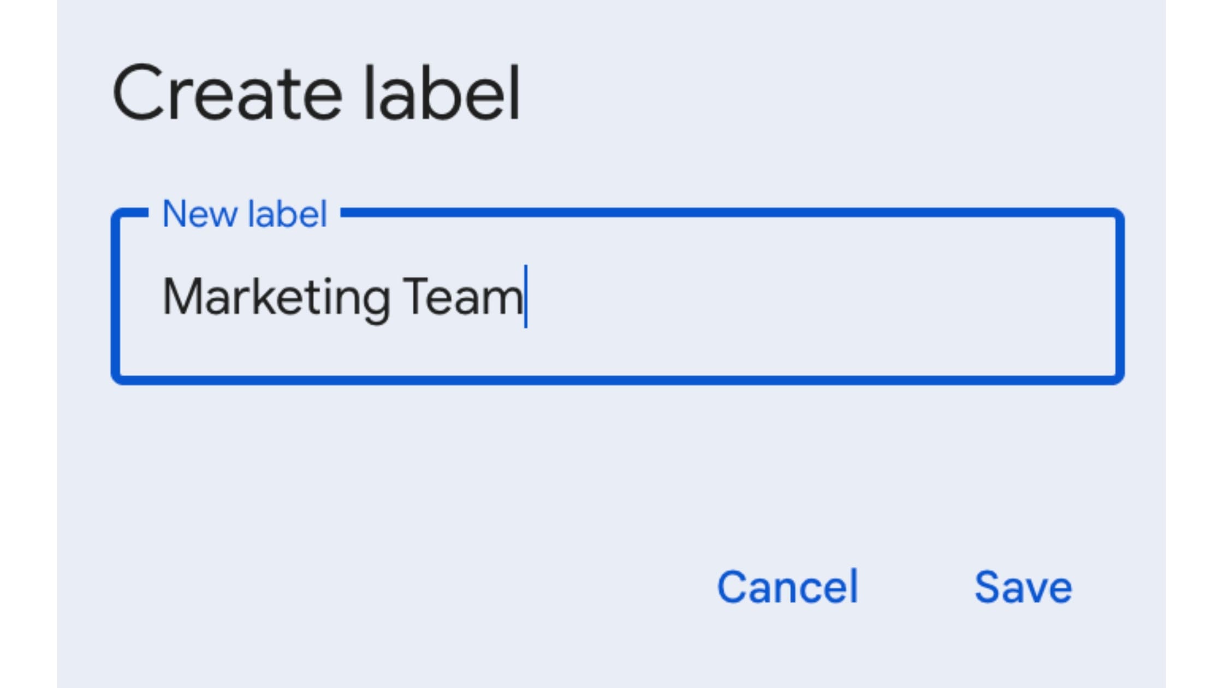Image resolution: width=1223 pixels, height=688 pixels.
Task: Click the word "Team" in the field
Action: 462,298
